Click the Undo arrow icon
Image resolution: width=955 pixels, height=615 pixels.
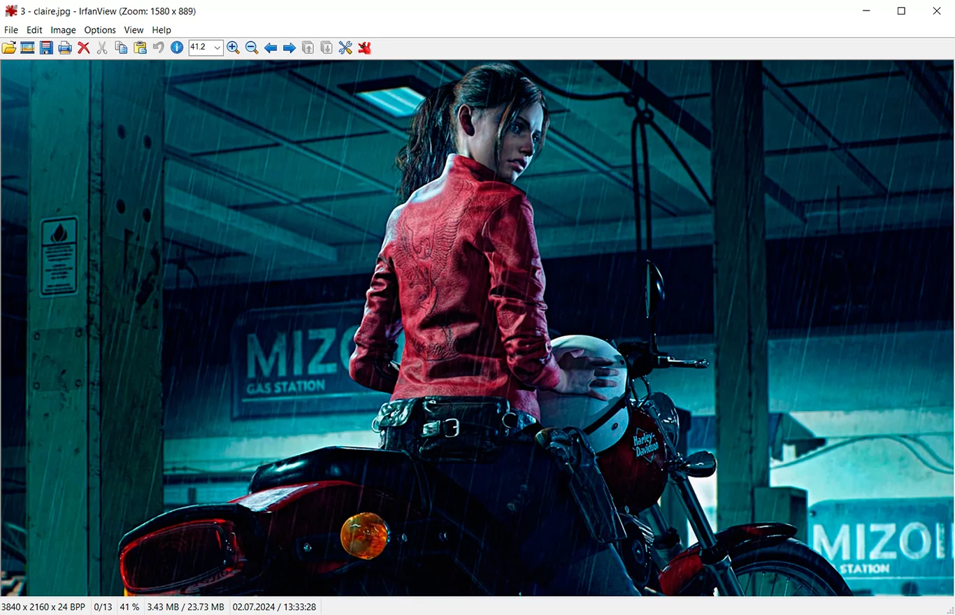click(159, 48)
